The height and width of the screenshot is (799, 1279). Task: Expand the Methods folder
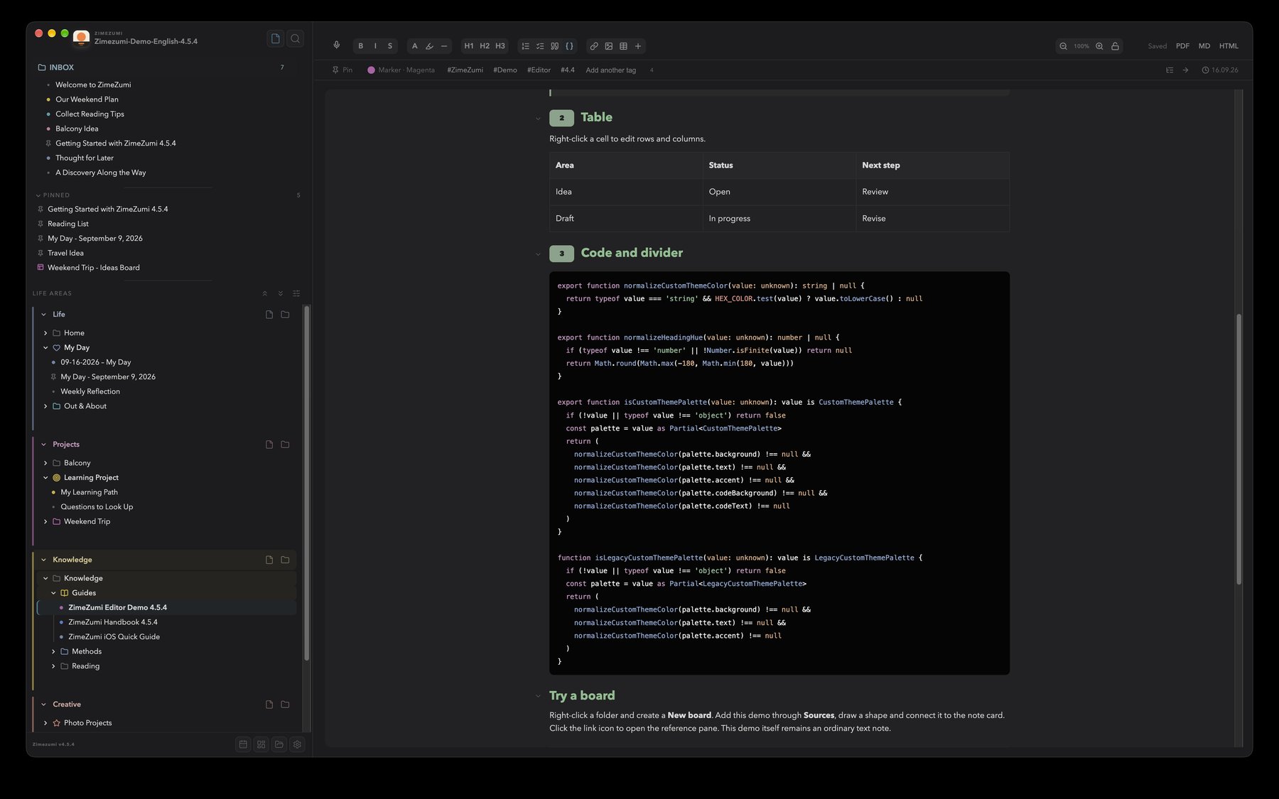pos(53,651)
